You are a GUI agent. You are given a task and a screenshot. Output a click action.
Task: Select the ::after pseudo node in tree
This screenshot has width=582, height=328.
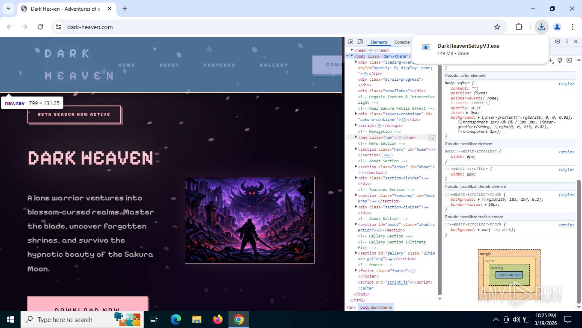coord(365,288)
